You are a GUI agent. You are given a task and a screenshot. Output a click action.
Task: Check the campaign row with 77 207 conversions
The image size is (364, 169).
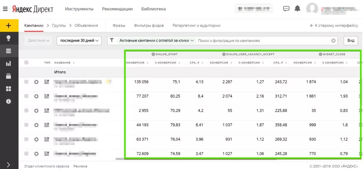click(x=26, y=96)
